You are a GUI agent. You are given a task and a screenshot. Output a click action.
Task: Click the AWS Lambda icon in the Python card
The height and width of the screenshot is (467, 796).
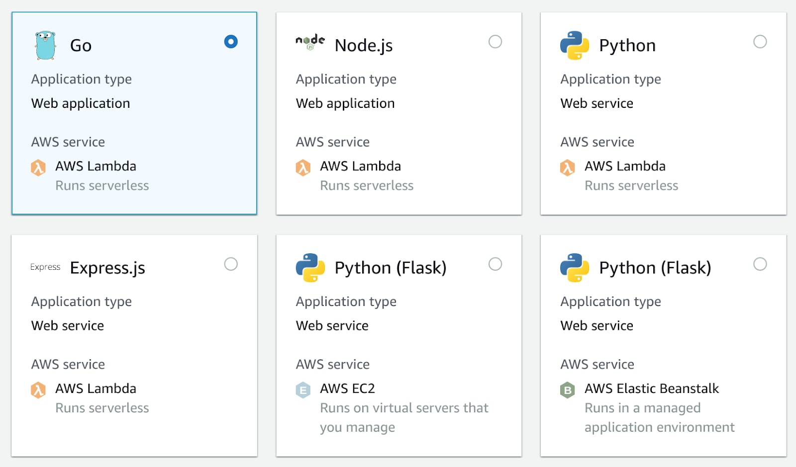point(568,168)
